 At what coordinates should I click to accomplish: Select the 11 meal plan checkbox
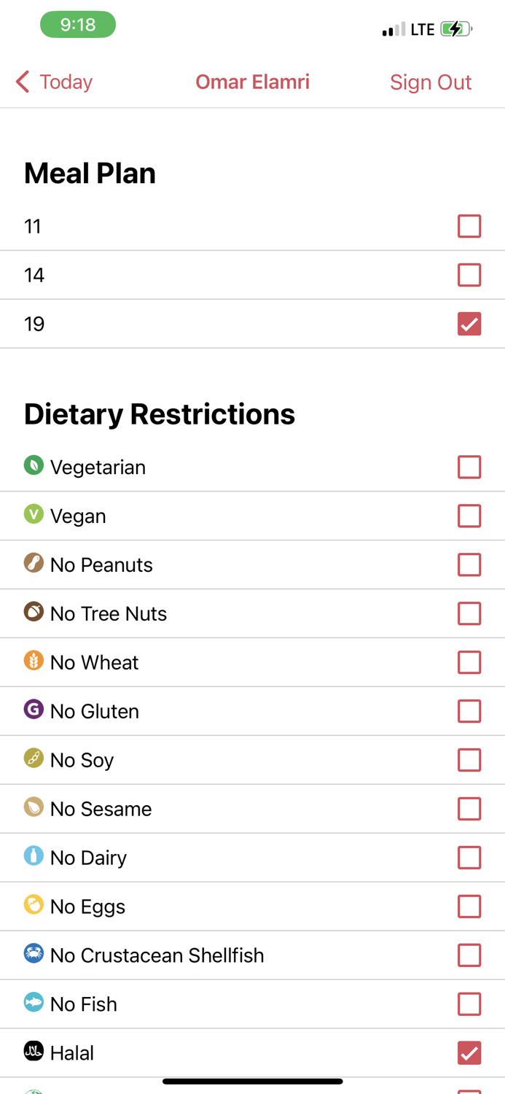point(469,226)
